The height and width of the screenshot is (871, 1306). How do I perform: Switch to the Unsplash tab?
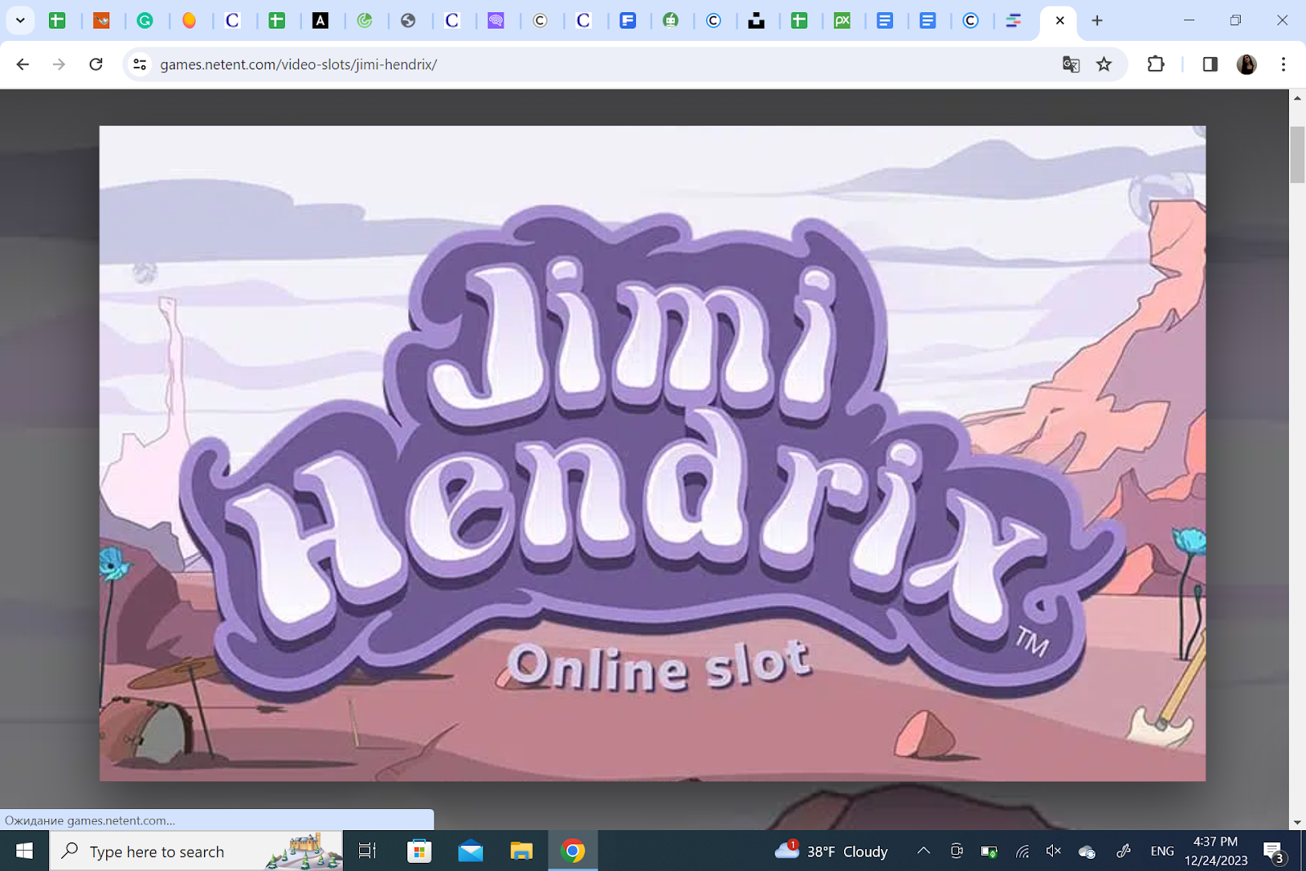click(x=757, y=20)
